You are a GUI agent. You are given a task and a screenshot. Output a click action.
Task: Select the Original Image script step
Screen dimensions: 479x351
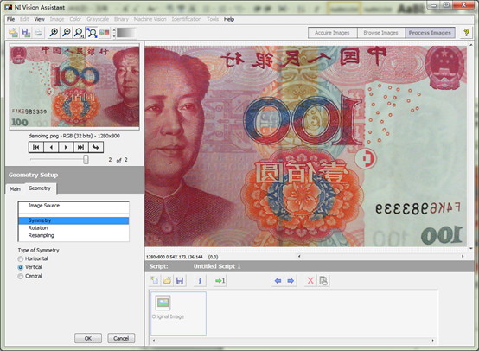point(178,314)
